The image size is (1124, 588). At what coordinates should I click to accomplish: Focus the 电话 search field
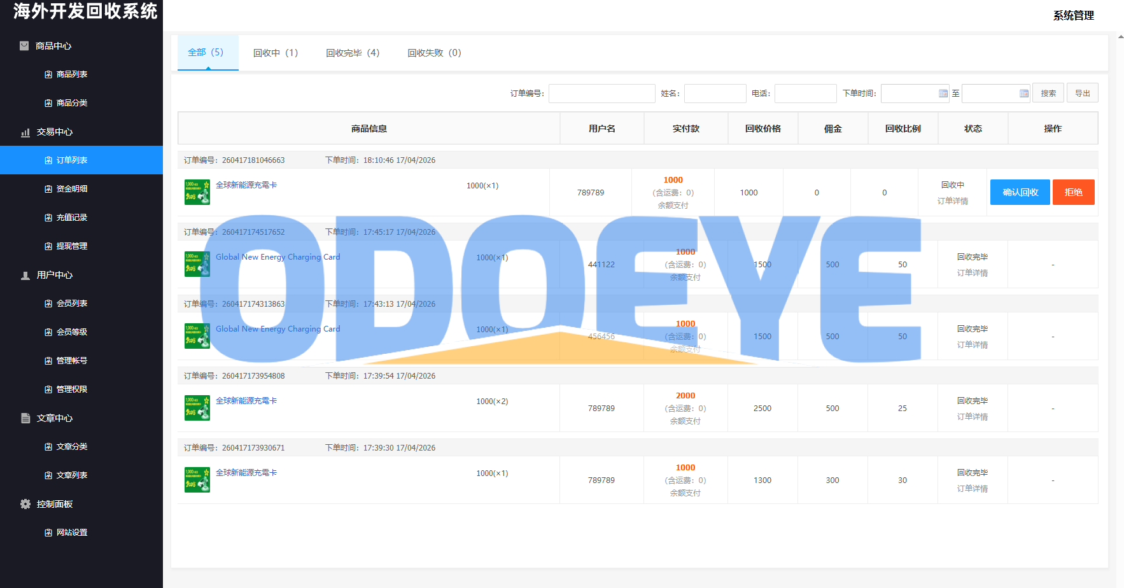coord(806,94)
